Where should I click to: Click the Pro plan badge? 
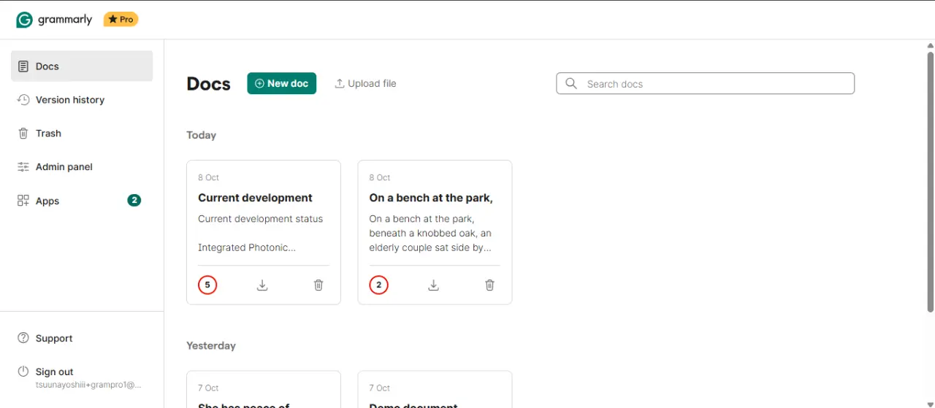[121, 20]
